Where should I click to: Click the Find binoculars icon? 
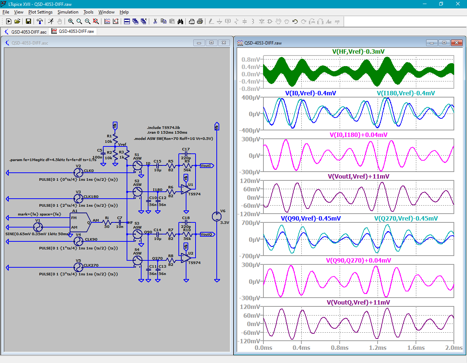[x=180, y=22]
